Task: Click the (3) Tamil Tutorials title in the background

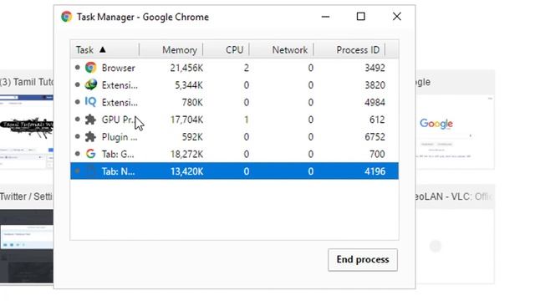Action: [27, 82]
